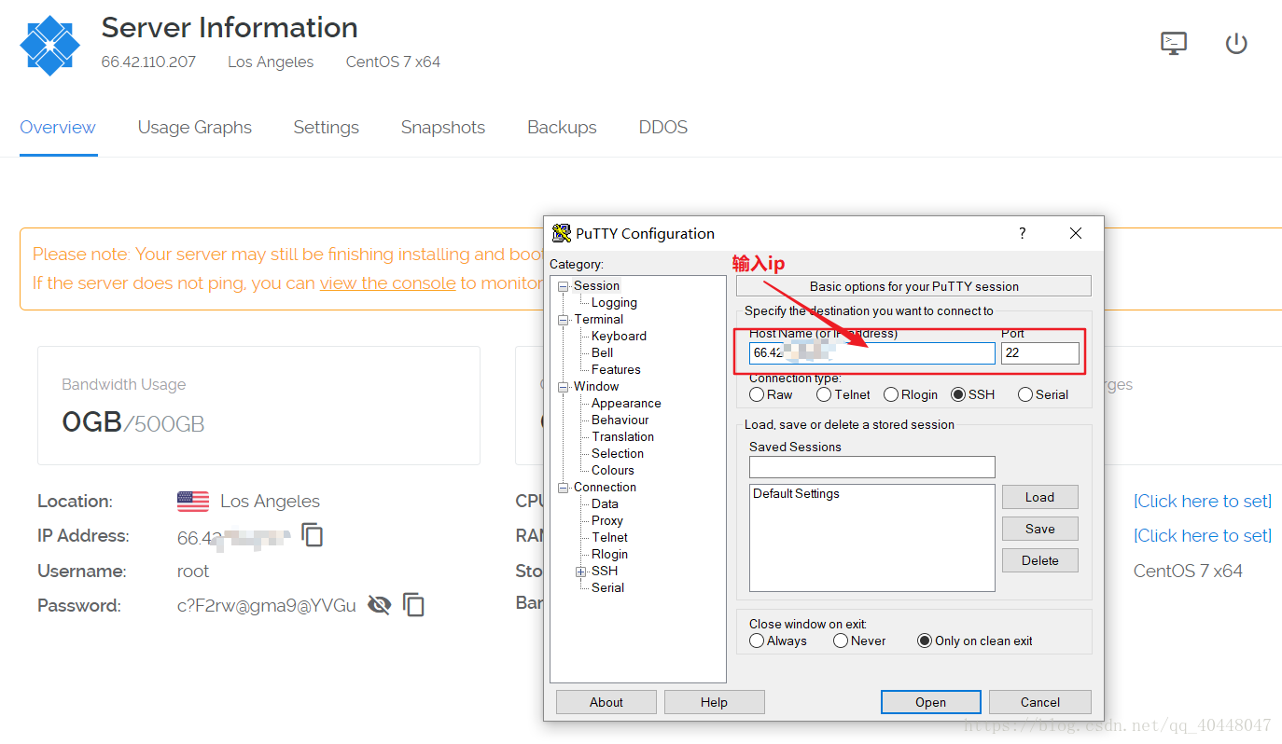Open the DDOS tab

coord(663,128)
